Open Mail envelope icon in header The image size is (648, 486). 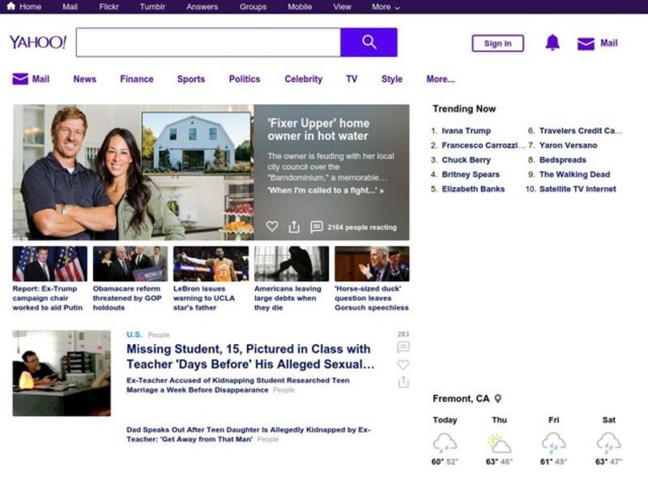586,44
